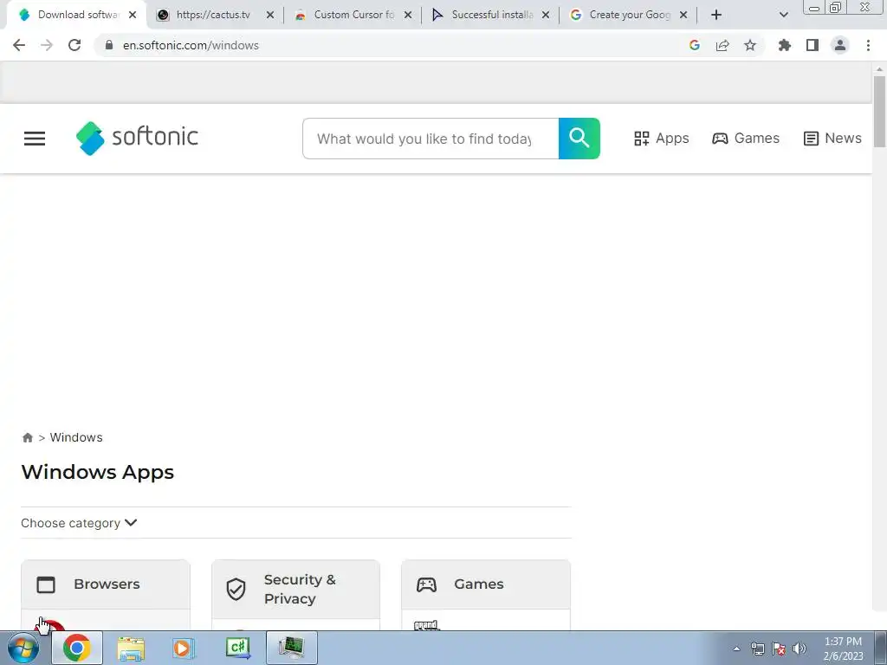Viewport: 887px width, 665px height.
Task: Click the page vertical scrollbar thumb
Action: [879, 111]
